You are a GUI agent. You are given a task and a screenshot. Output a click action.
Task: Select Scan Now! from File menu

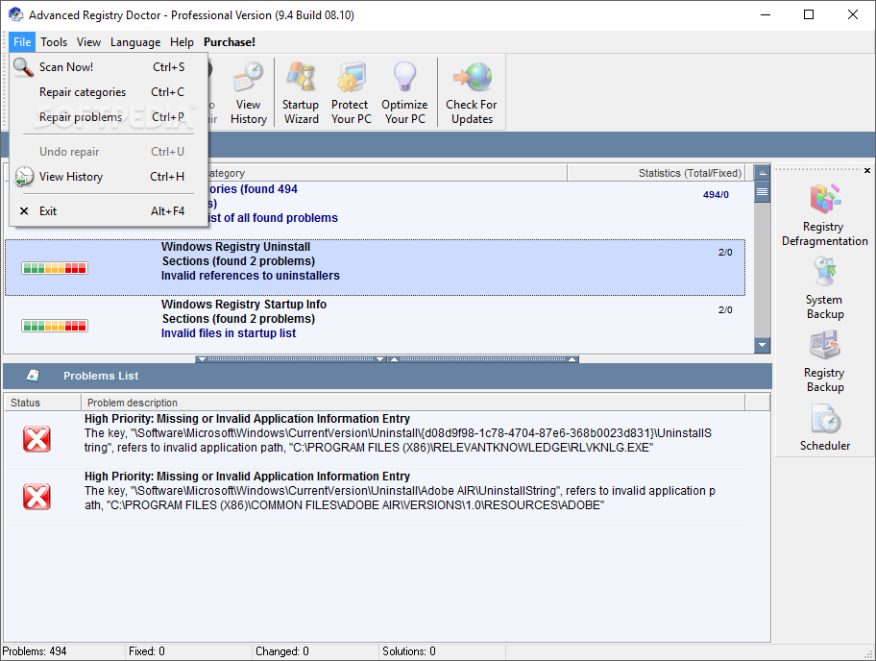pyautogui.click(x=109, y=67)
